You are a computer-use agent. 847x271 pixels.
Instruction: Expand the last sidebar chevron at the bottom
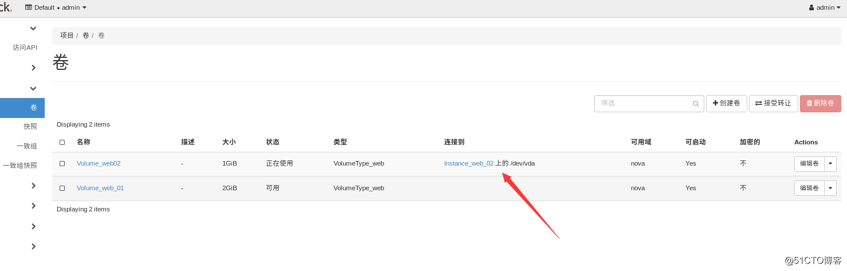33,246
